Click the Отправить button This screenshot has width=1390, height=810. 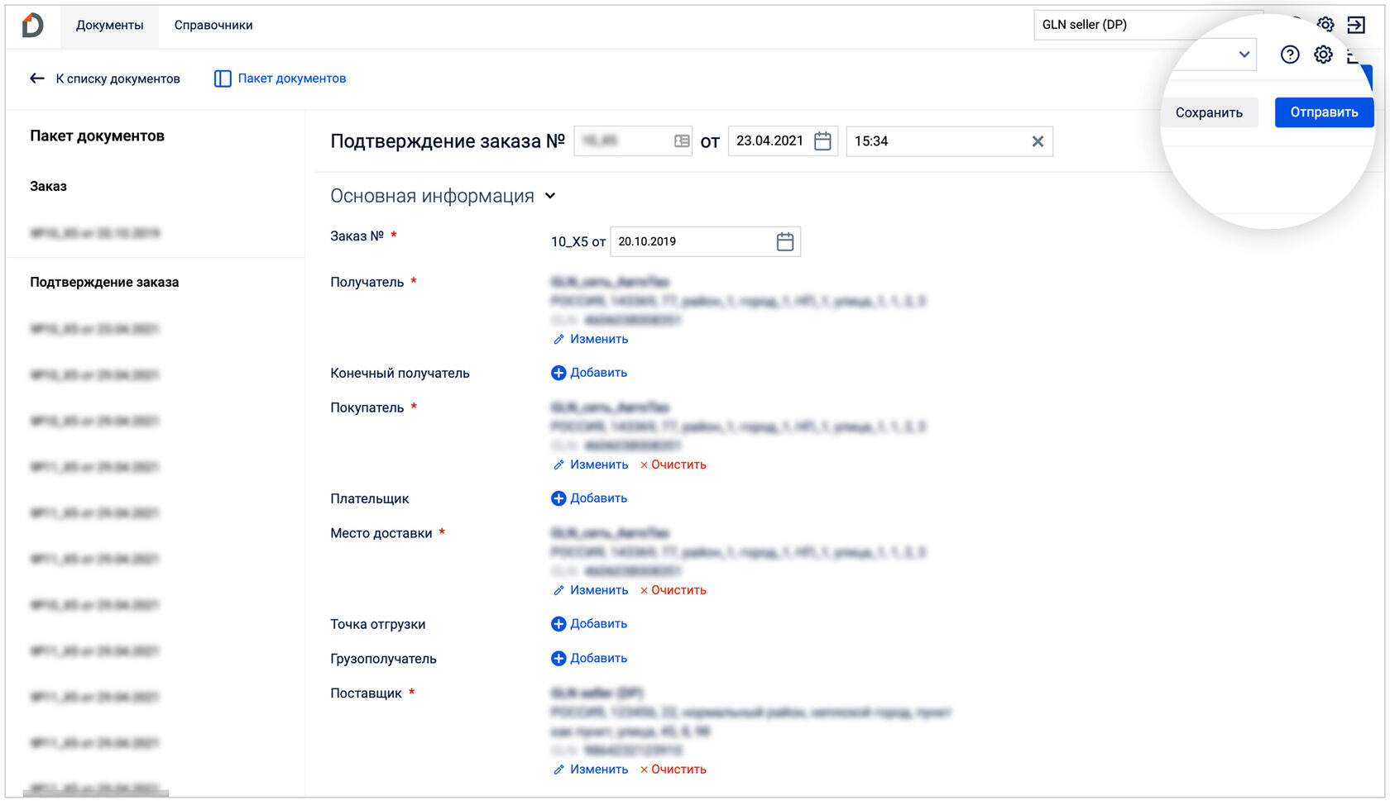1324,112
